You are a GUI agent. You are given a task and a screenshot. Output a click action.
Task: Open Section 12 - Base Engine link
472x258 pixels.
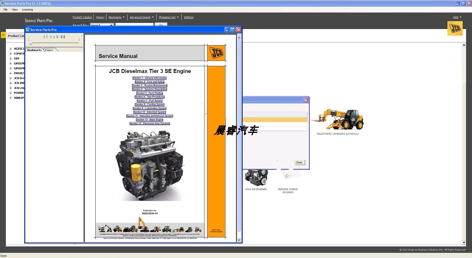(150, 120)
